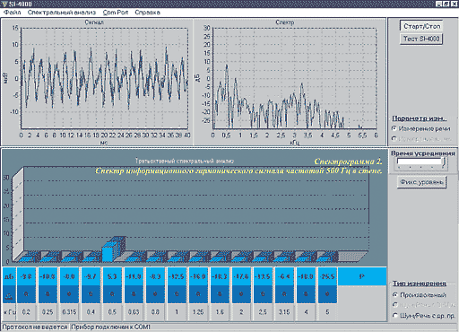Click the 5 kHz band dB value cell
Viewport: 459px width, 332px height.
point(327,276)
